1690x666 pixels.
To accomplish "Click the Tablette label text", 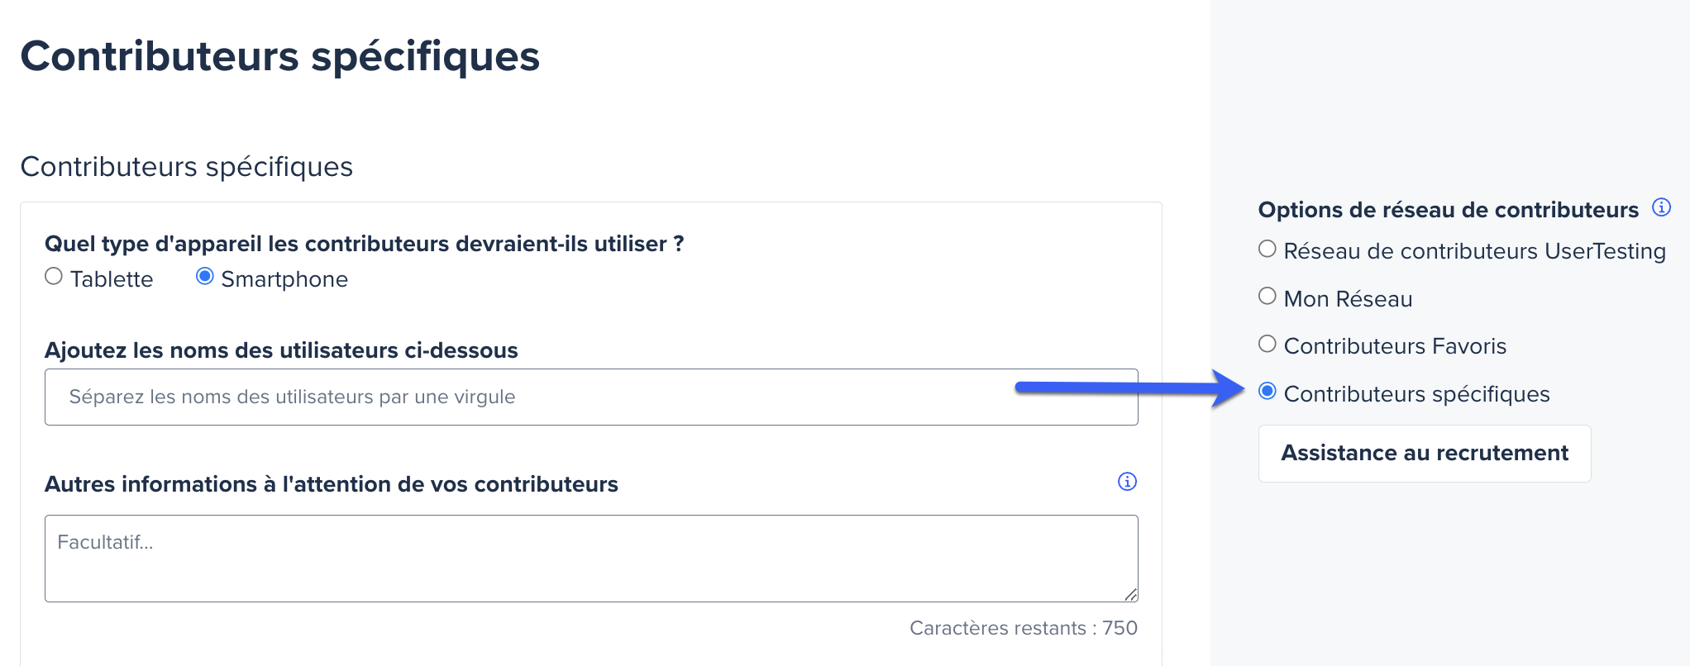I will pos(112,279).
